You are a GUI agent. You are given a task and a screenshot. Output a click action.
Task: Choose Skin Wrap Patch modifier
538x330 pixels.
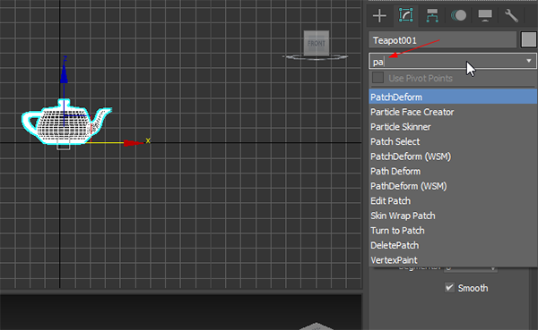click(x=453, y=216)
